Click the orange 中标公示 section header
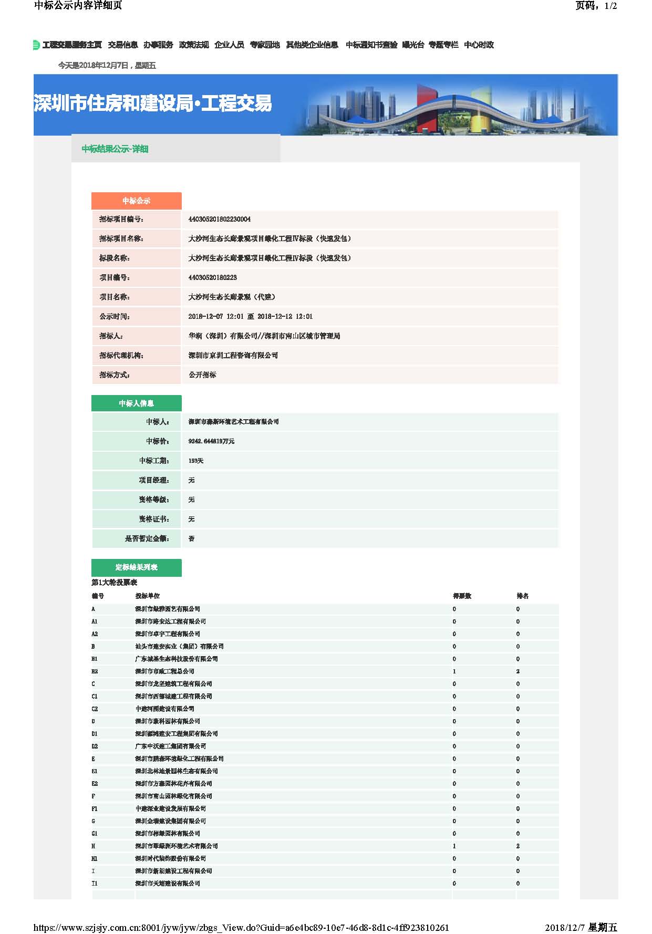The height and width of the screenshot is (934, 652). click(136, 201)
